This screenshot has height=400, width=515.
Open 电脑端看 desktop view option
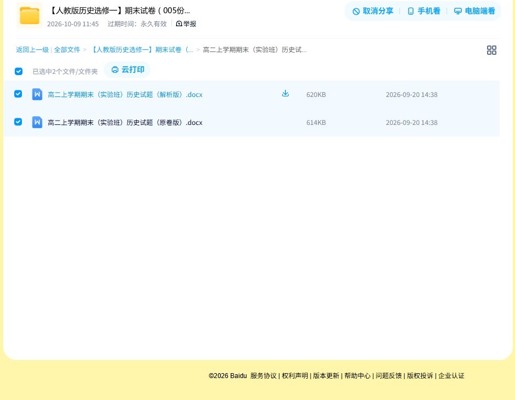(474, 11)
